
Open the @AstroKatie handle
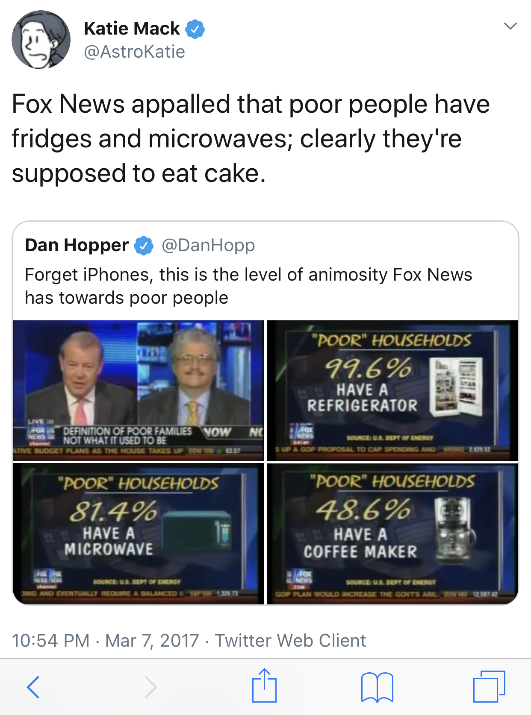134,52
